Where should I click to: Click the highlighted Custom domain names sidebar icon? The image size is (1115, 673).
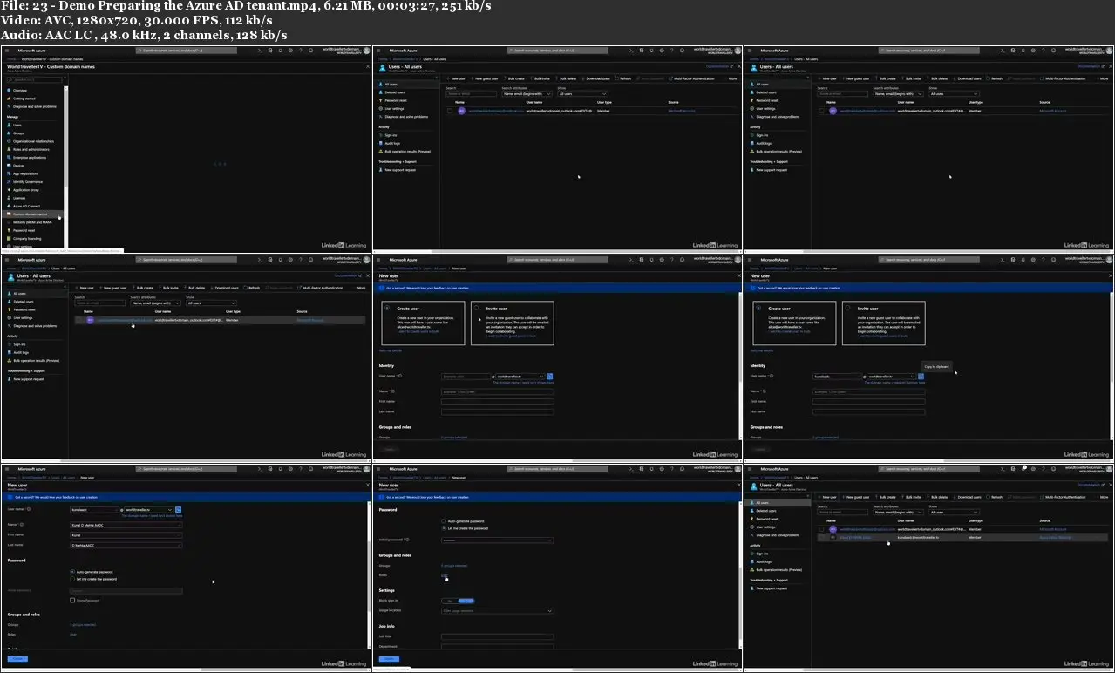click(9, 214)
